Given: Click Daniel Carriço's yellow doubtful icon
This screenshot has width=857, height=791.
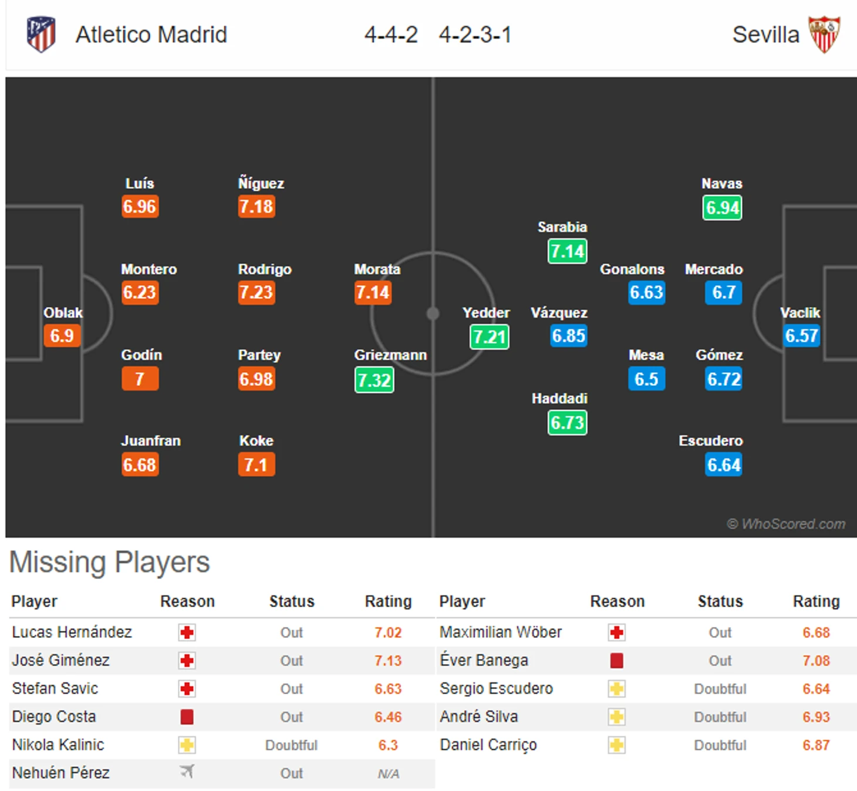Looking at the screenshot, I should coord(616,745).
